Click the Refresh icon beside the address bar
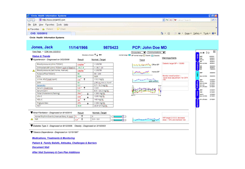This screenshot has height=169, width=245. point(167,20)
